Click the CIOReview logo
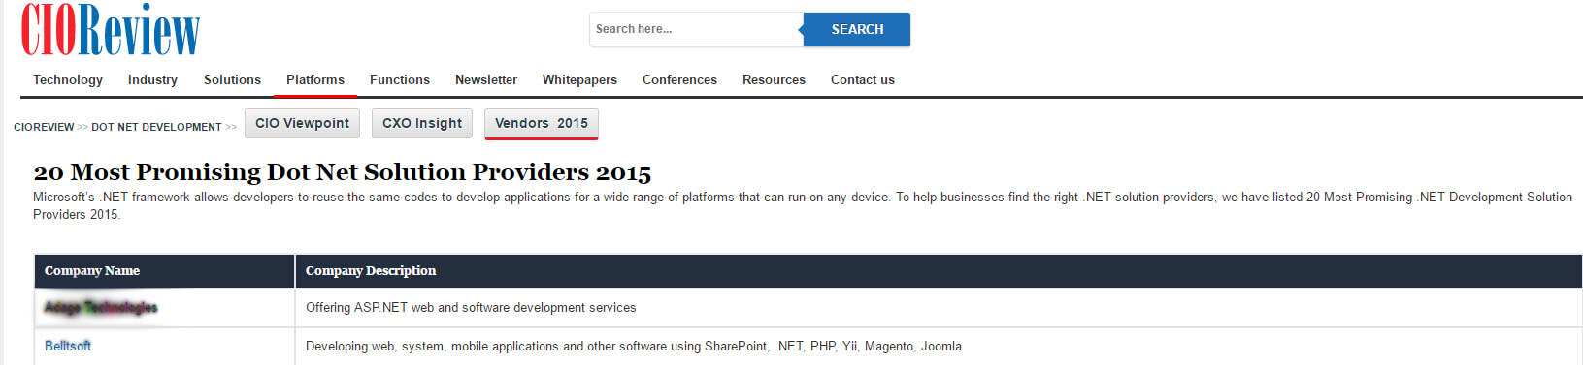Screen dimensions: 1583x365 pyautogui.click(x=111, y=30)
